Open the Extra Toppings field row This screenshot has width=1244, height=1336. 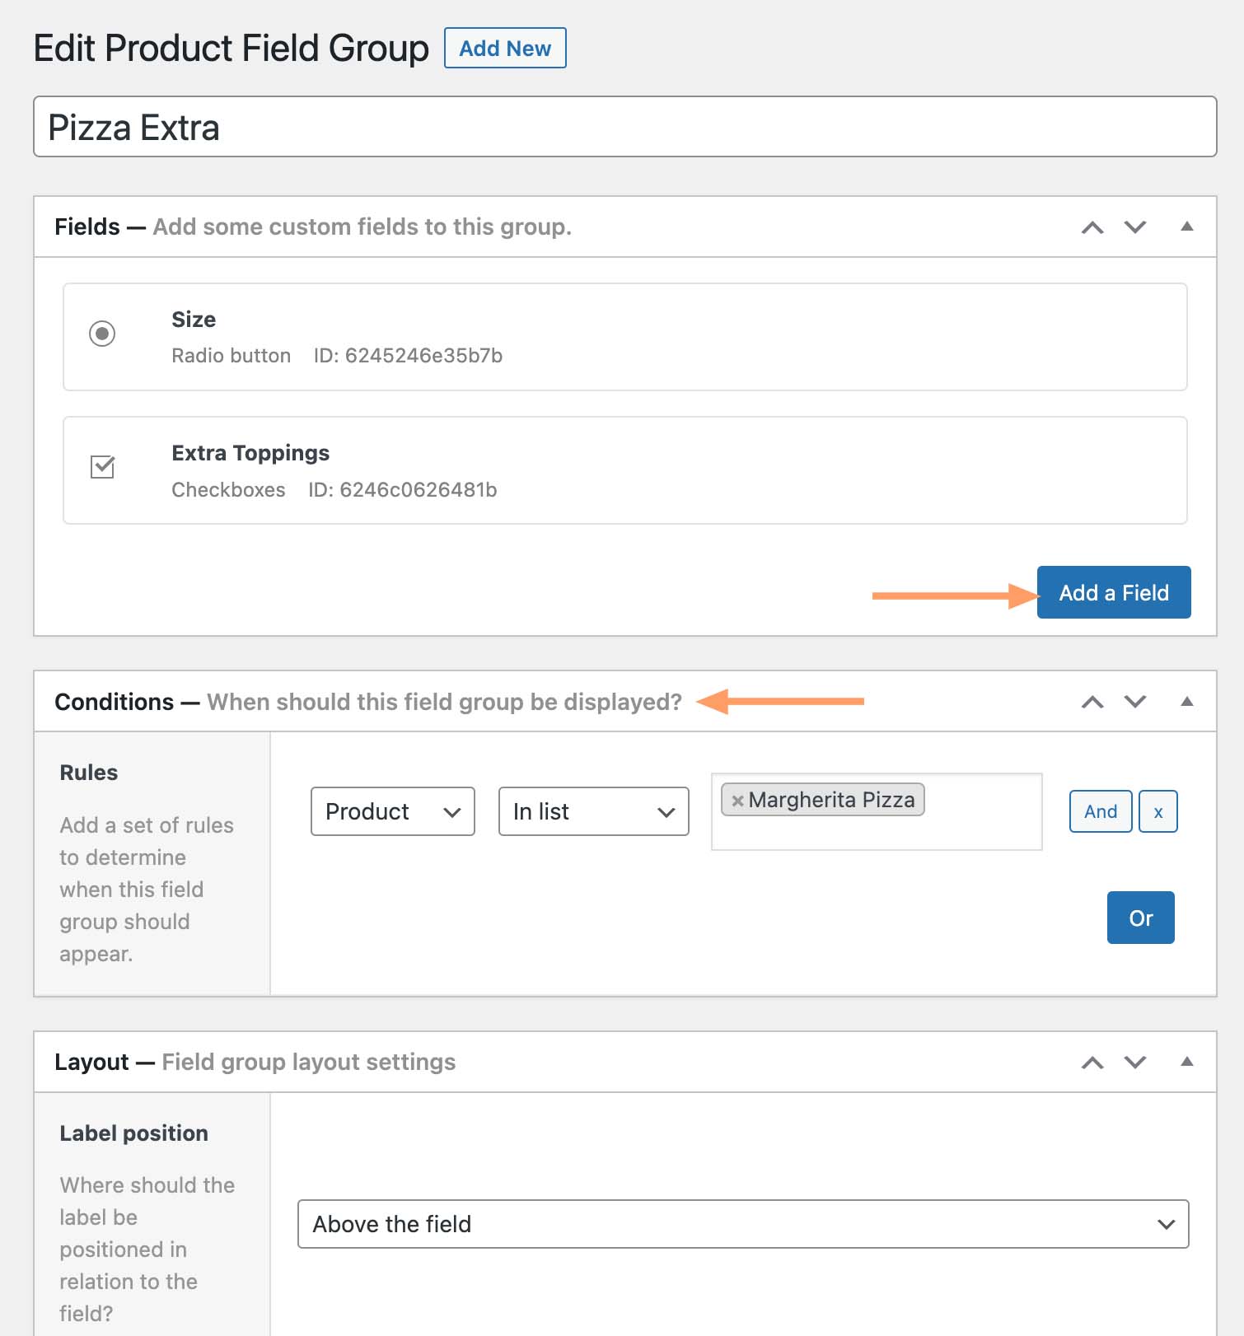pos(624,470)
